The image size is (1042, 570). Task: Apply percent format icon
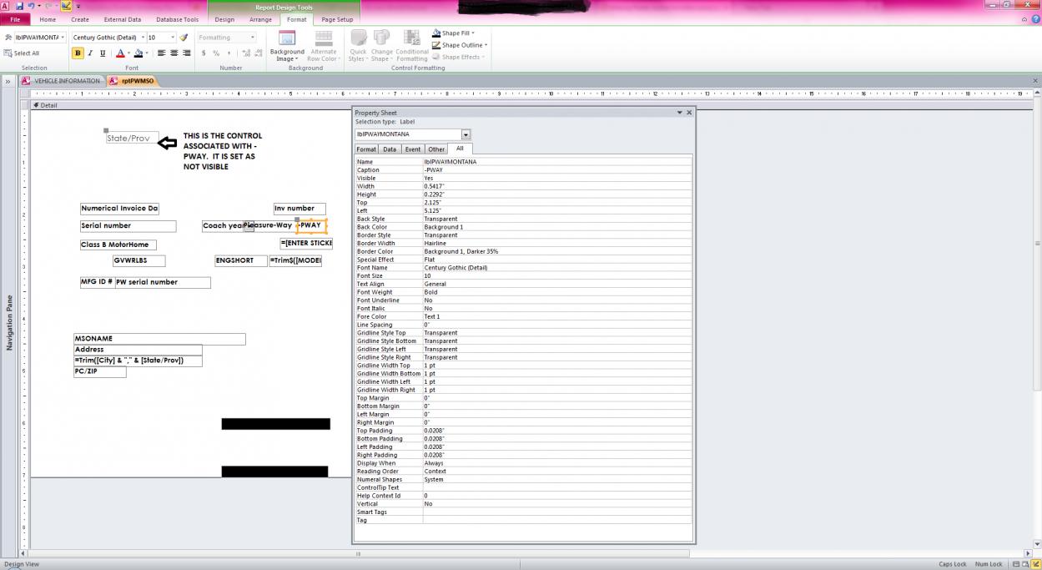216,53
